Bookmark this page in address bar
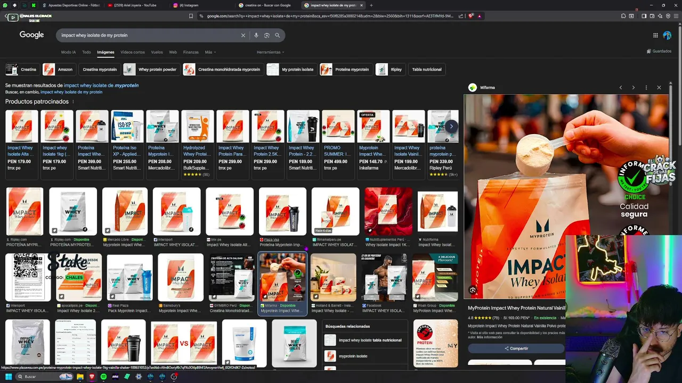This screenshot has height=383, width=682. point(191,16)
